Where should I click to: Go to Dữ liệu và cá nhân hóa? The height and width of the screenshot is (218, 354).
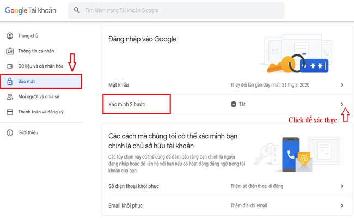(41, 66)
